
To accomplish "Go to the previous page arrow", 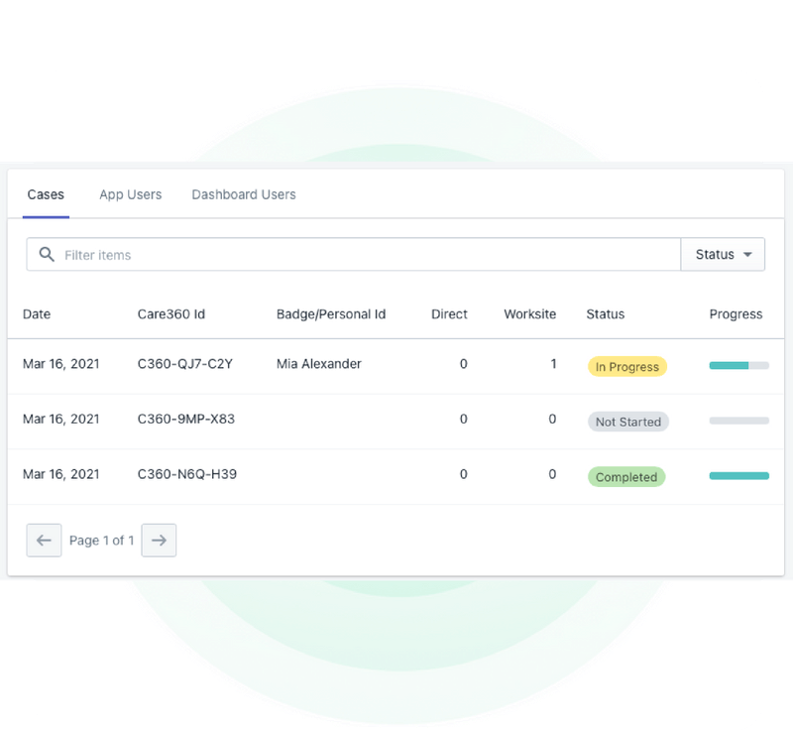I will (x=44, y=541).
